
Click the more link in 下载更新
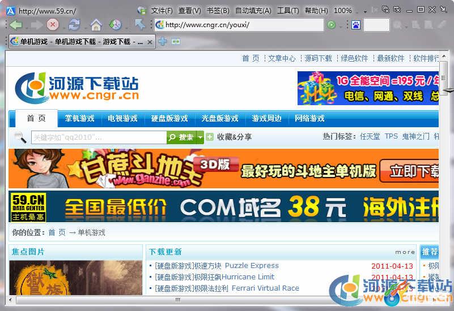(405, 252)
